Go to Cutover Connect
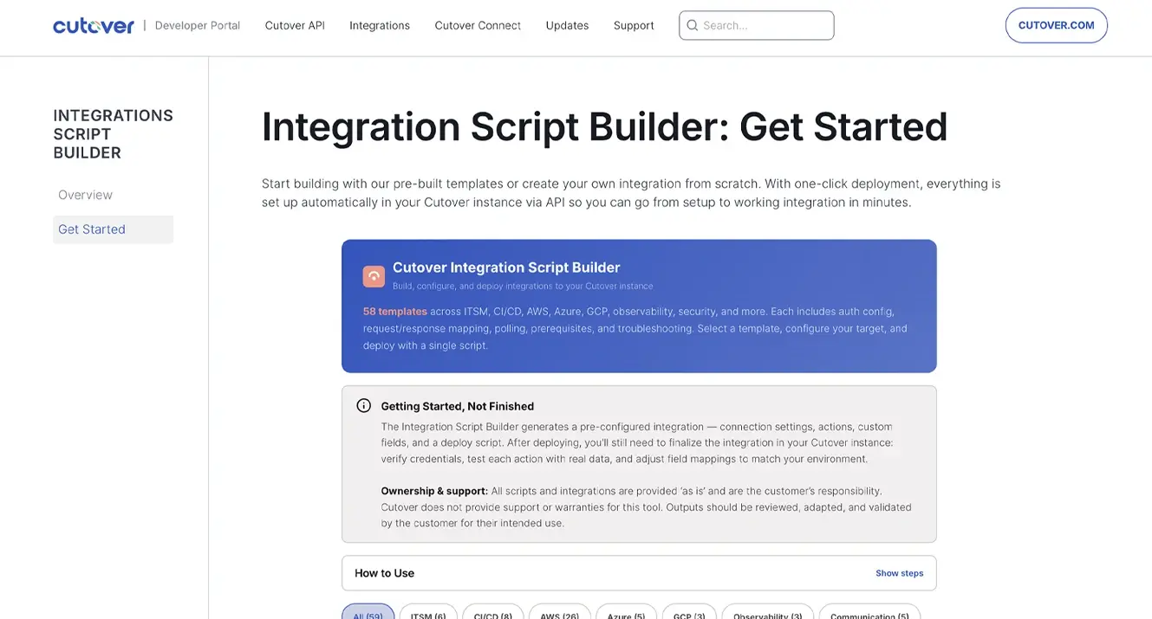This screenshot has width=1152, height=619. pyautogui.click(x=478, y=25)
